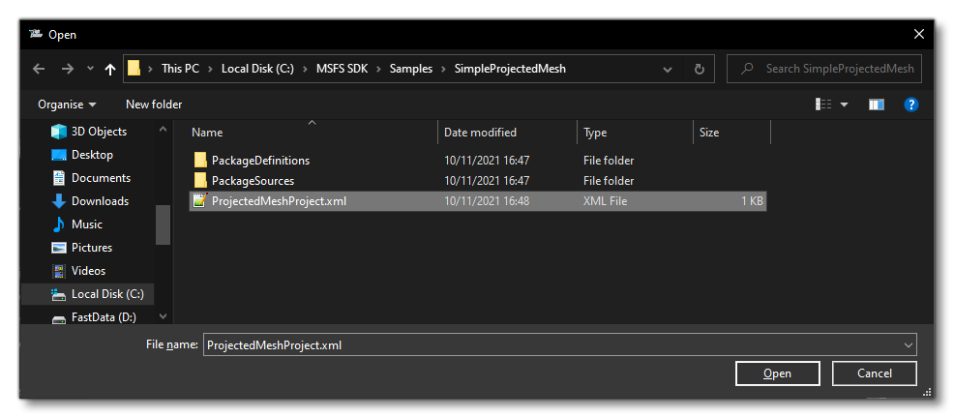This screenshot has height=418, width=954.
Task: Change view with the view layout icon
Action: (823, 104)
